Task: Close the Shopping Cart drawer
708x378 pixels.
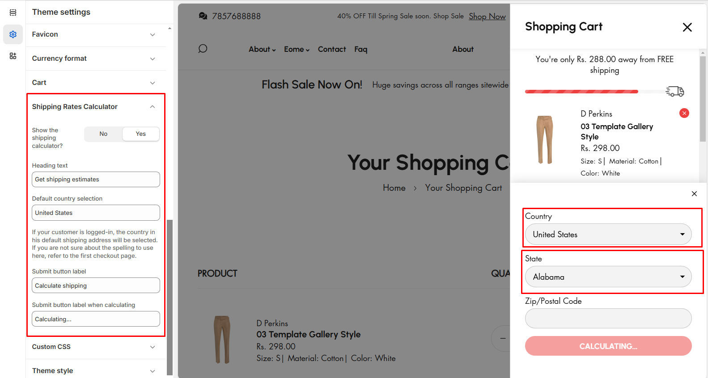Action: coord(687,27)
